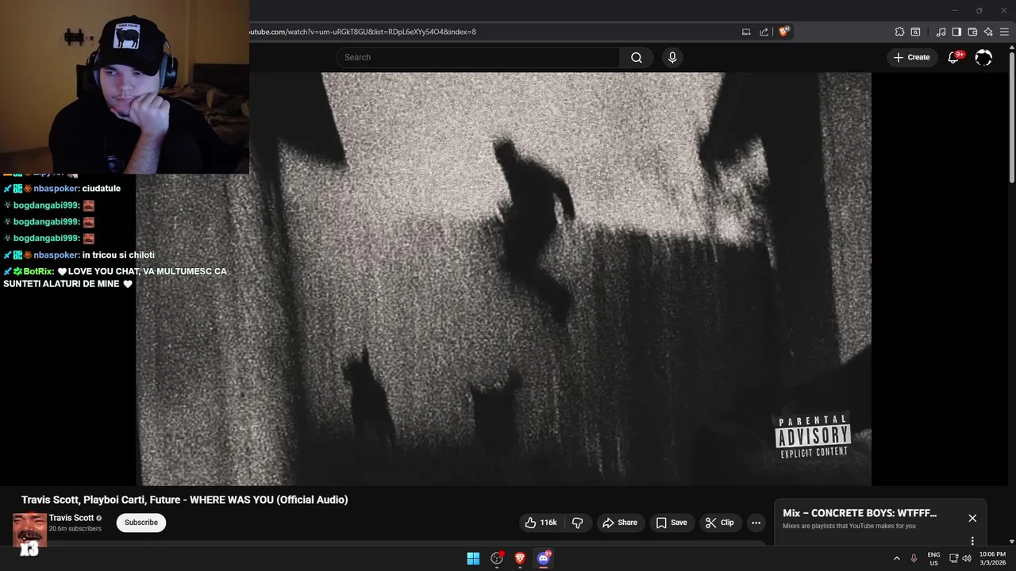Click the install app icon in address bar
The image size is (1016, 571).
pyautogui.click(x=746, y=32)
